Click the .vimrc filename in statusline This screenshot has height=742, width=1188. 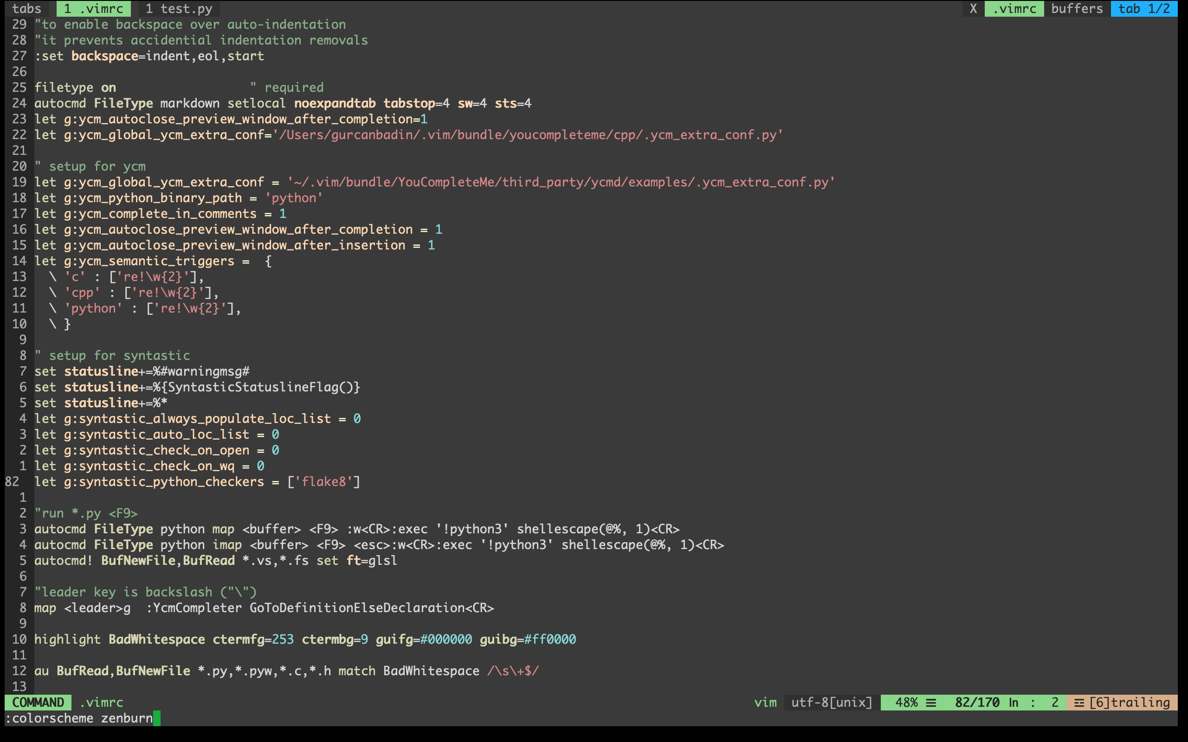click(101, 702)
